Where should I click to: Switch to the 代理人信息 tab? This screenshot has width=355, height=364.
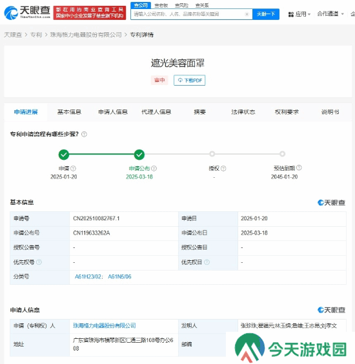click(156, 112)
